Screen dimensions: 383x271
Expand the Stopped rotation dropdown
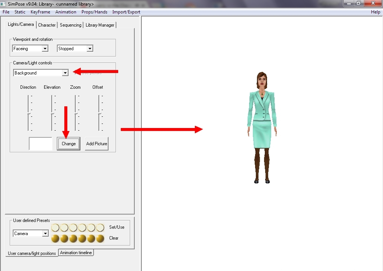click(x=89, y=49)
